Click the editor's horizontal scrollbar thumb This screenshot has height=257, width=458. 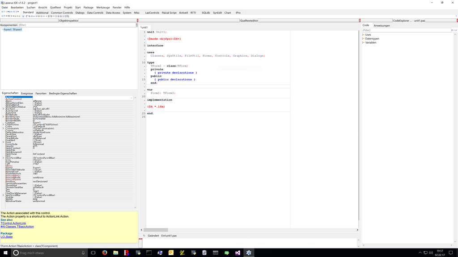(156, 230)
